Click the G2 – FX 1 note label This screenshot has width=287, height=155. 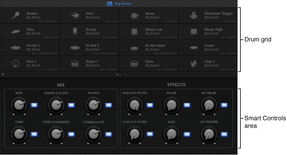tap(112, 21)
